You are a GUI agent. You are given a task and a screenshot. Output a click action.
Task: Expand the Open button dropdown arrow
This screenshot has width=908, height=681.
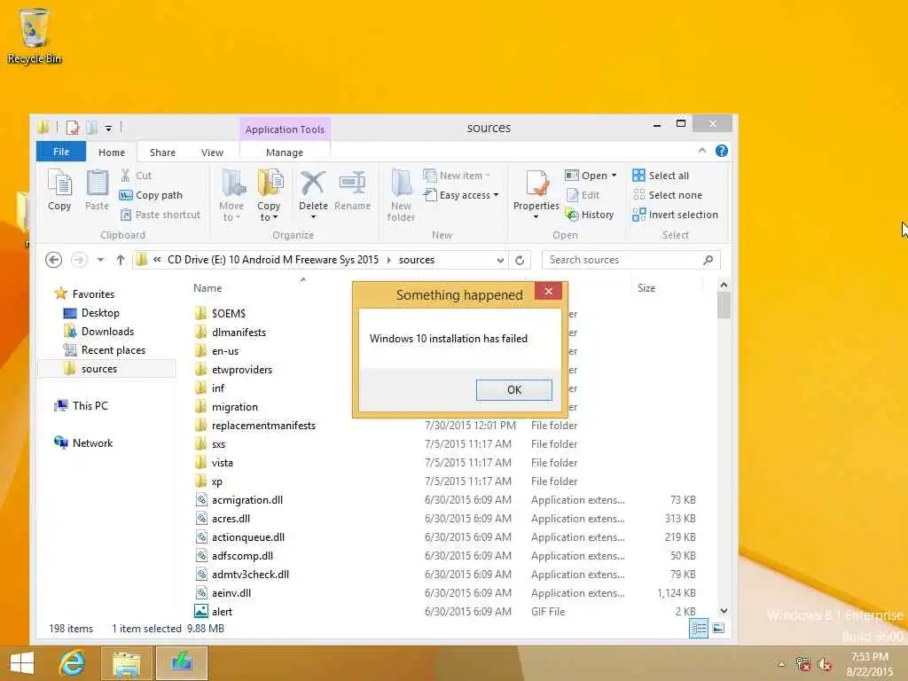614,176
